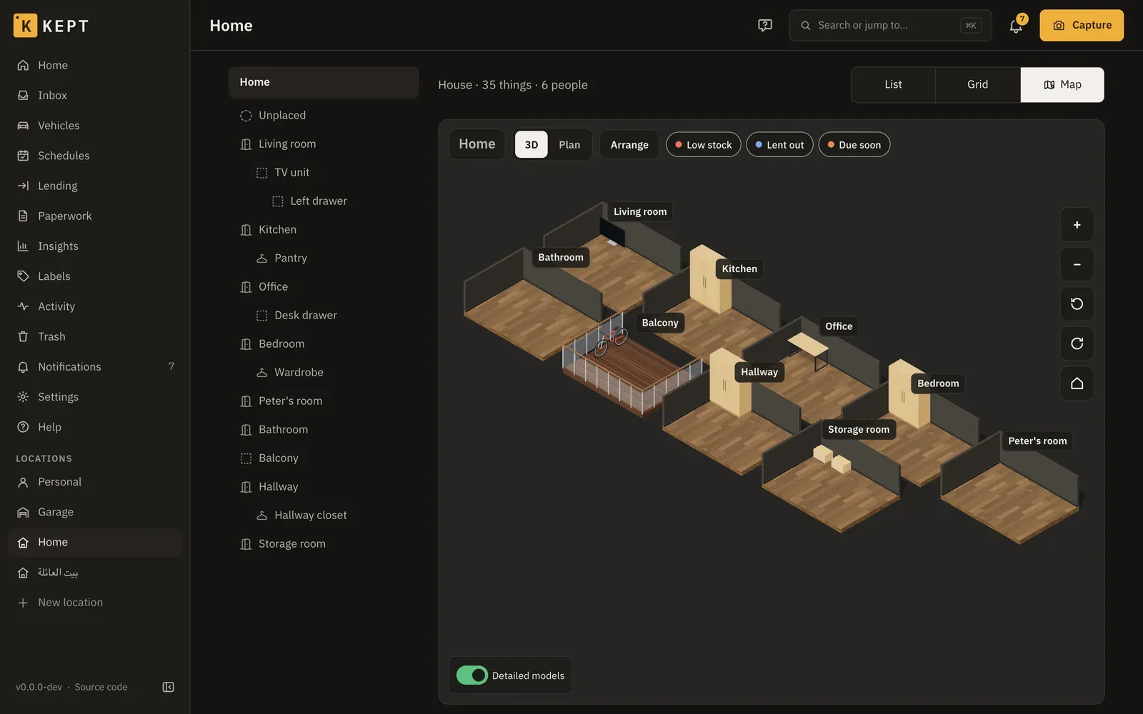Select Personal location in sidebar
The image size is (1143, 714).
(x=95, y=482)
